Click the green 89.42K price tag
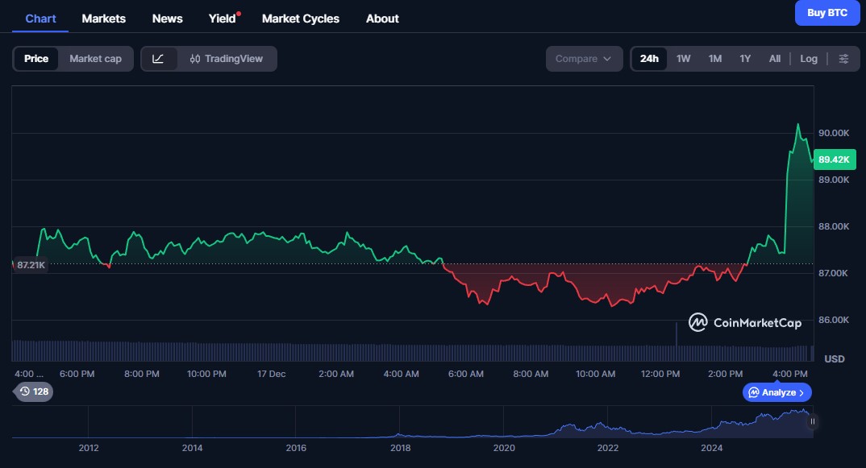The image size is (866, 468). (835, 159)
